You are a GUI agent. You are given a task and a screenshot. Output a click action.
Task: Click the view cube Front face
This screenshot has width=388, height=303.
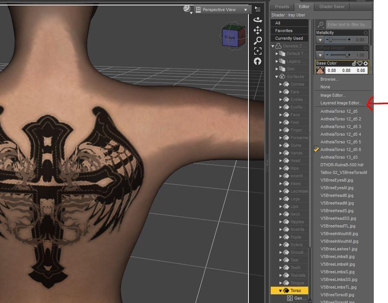point(230,38)
